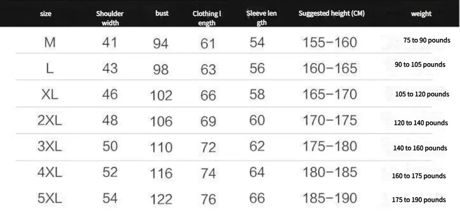The width and height of the screenshot is (460, 221).
Task: Click the 'Suggested height (CM)' header
Action: point(331,13)
